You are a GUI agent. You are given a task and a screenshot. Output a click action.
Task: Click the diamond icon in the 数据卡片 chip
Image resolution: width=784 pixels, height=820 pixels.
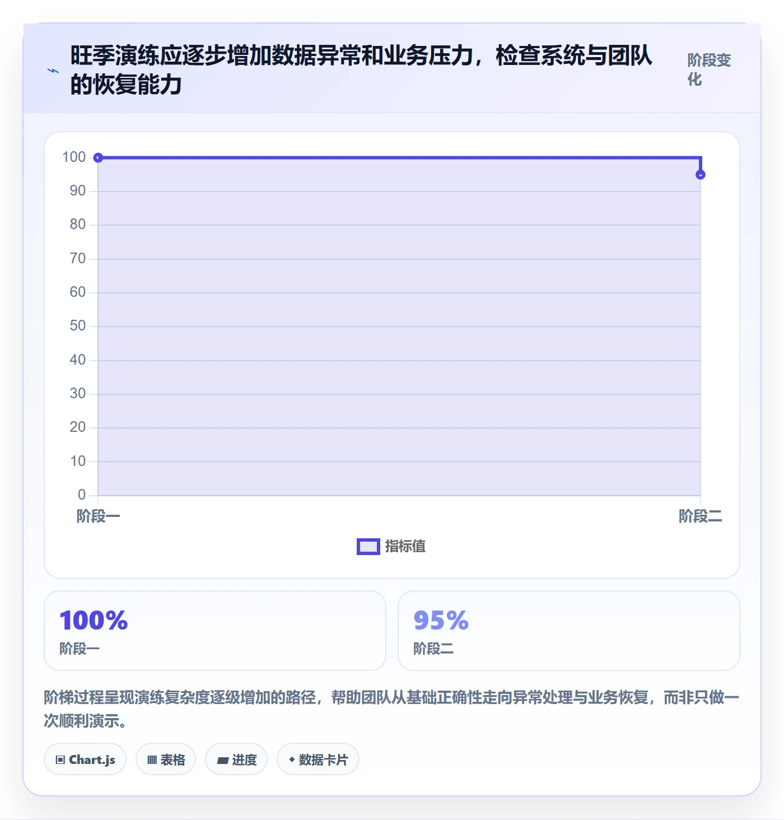click(292, 760)
